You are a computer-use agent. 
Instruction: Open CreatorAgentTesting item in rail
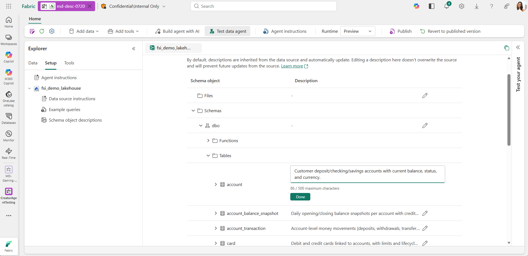pos(9,196)
